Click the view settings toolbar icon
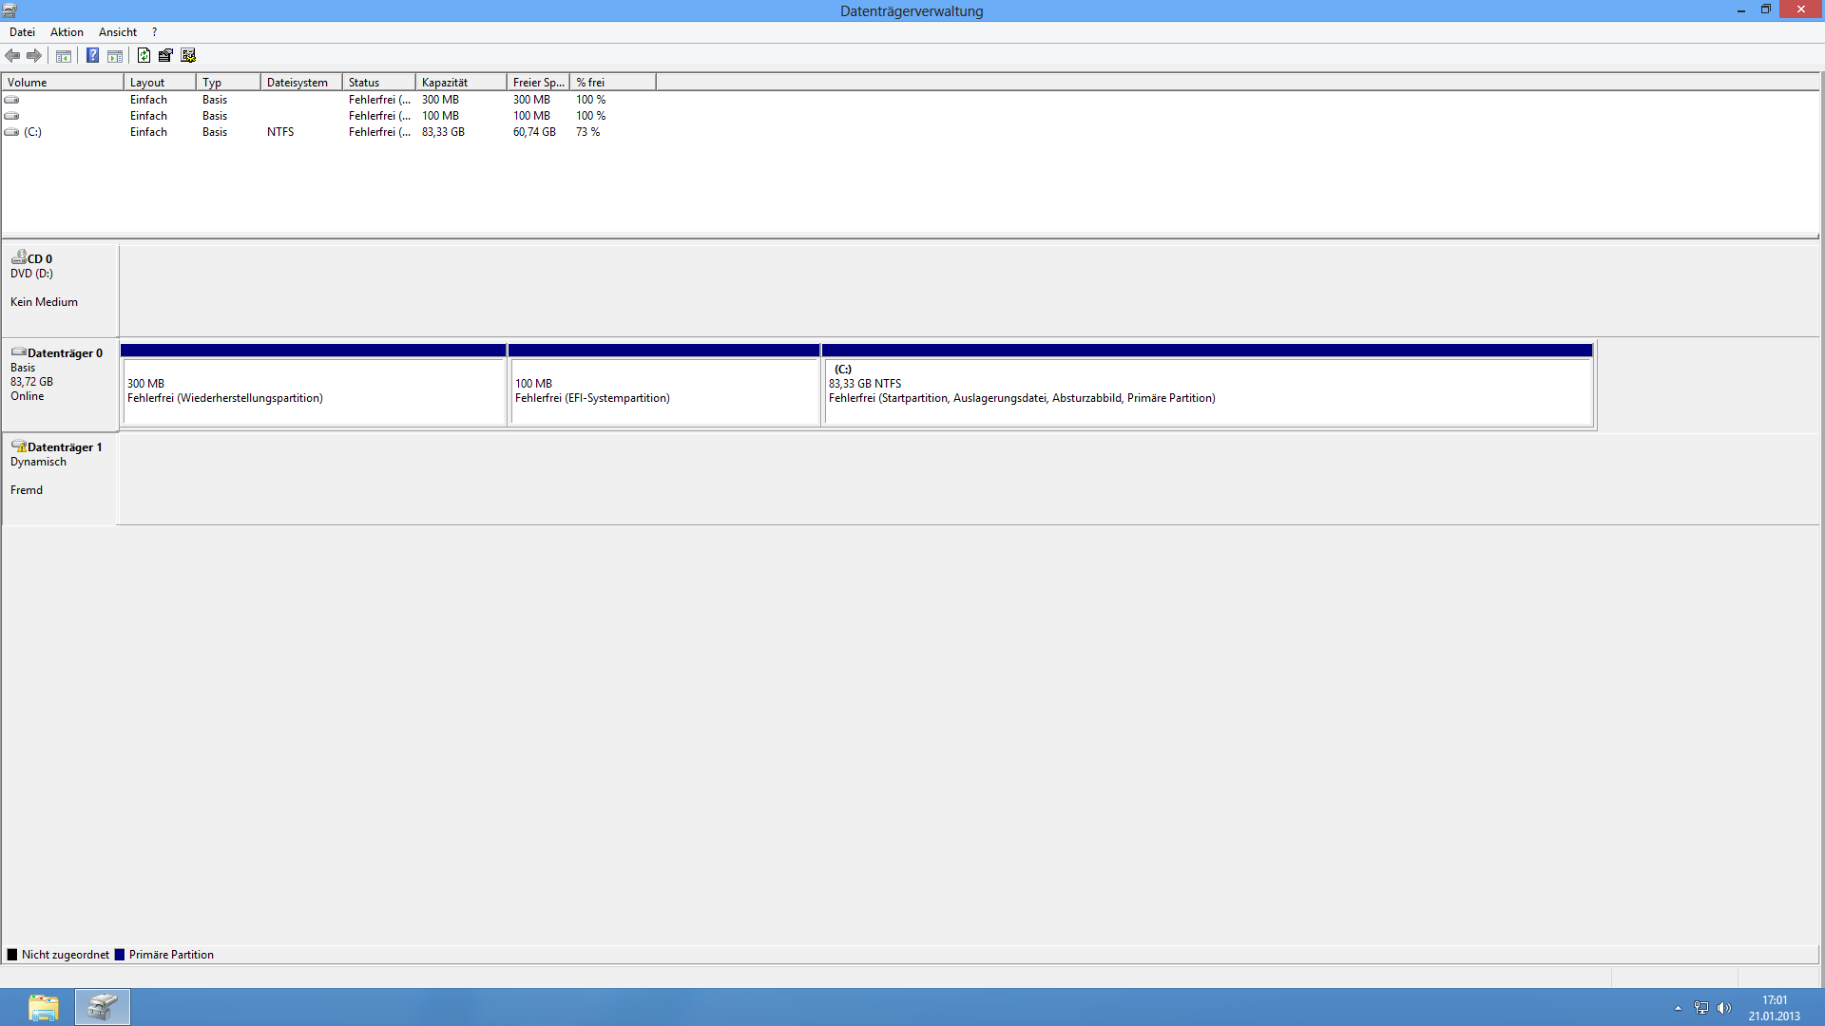Image resolution: width=1825 pixels, height=1026 pixels. 188,56
